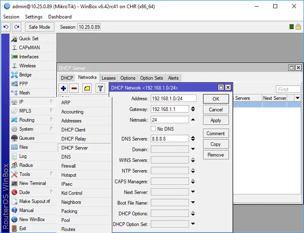The width and height of the screenshot is (304, 233).
Task: Click the yellow Comment note icon
Action: coord(87,89)
